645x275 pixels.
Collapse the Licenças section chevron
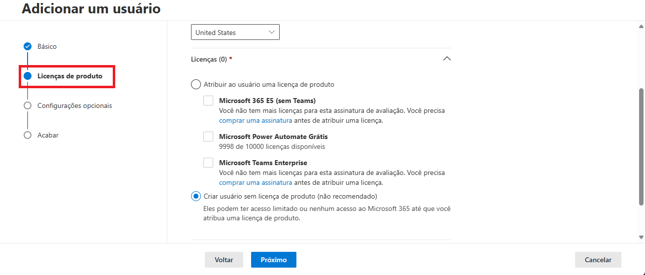click(x=447, y=59)
